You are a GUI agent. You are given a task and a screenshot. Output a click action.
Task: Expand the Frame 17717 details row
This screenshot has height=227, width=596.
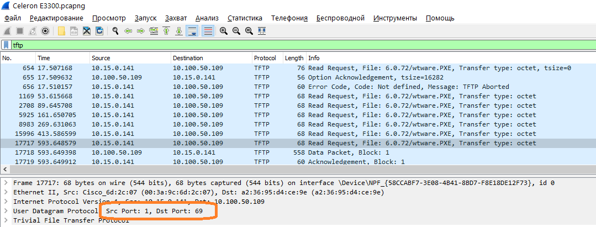tap(6, 183)
